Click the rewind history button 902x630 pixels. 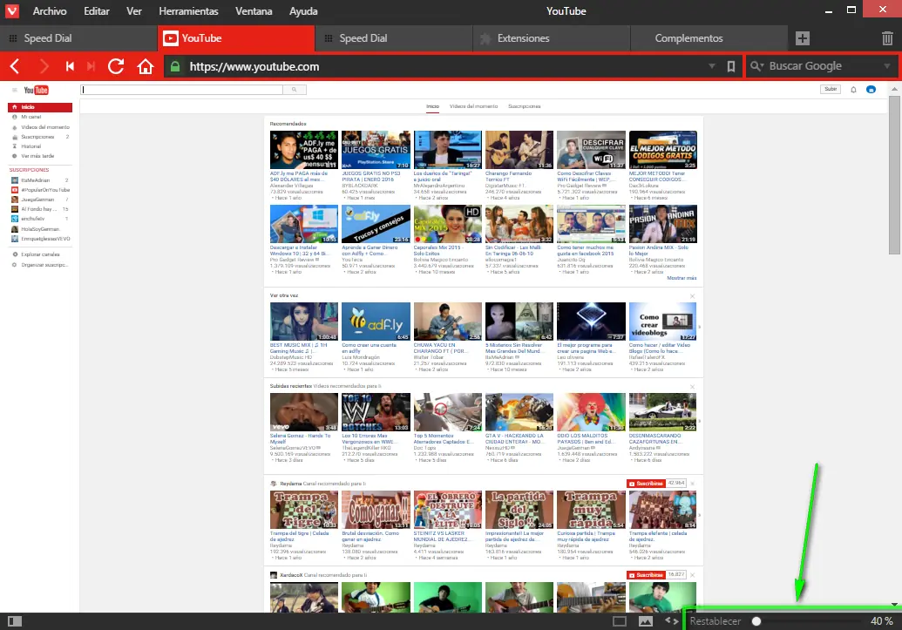[x=70, y=66]
